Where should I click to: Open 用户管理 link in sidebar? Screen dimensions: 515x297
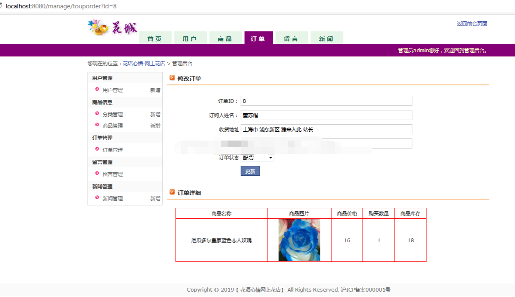point(113,90)
